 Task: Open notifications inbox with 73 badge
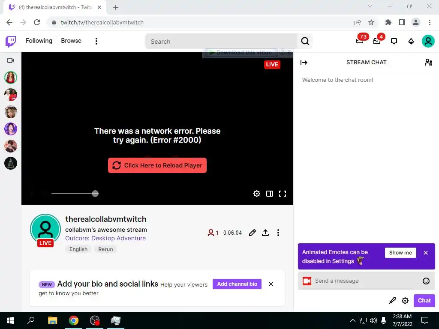(360, 41)
